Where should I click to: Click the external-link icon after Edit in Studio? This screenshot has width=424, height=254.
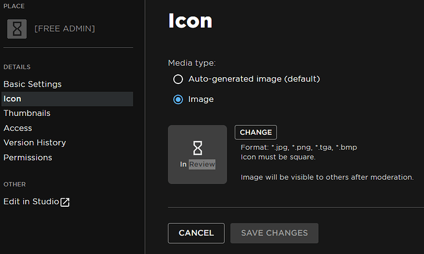[65, 202]
